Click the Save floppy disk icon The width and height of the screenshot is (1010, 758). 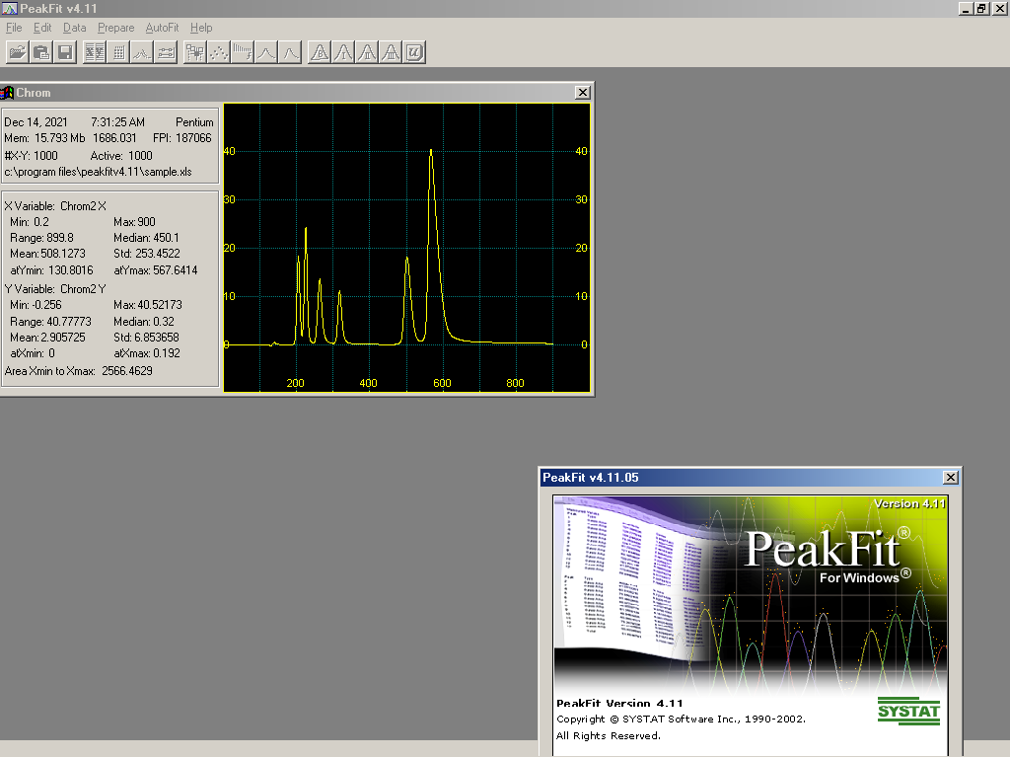coord(65,52)
